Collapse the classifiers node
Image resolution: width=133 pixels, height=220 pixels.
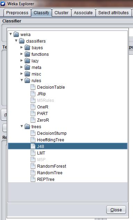pos(16,41)
